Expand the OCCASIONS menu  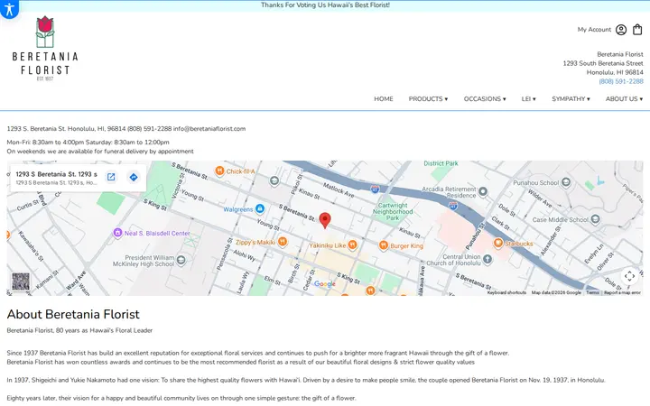click(485, 99)
